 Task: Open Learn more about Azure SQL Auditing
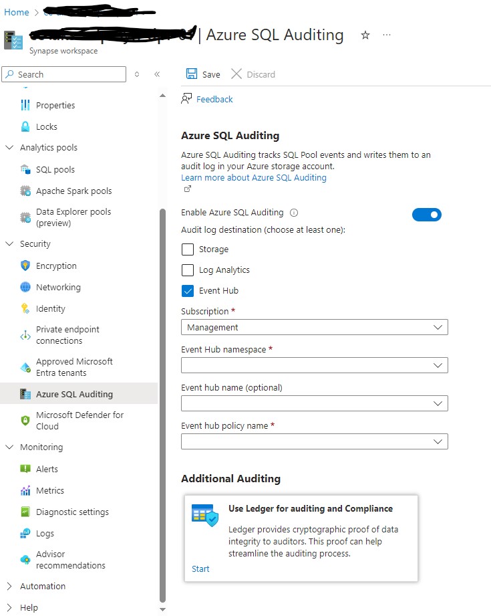(254, 177)
